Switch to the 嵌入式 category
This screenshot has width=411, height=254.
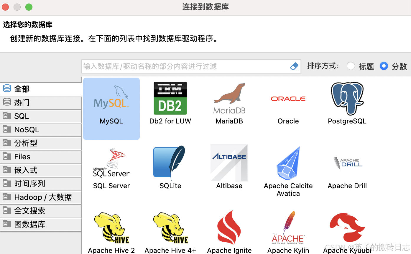point(41,170)
